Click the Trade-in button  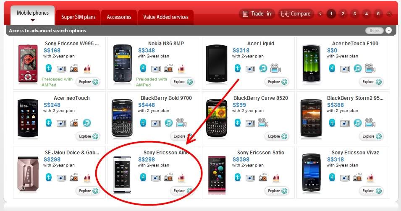pos(257,14)
